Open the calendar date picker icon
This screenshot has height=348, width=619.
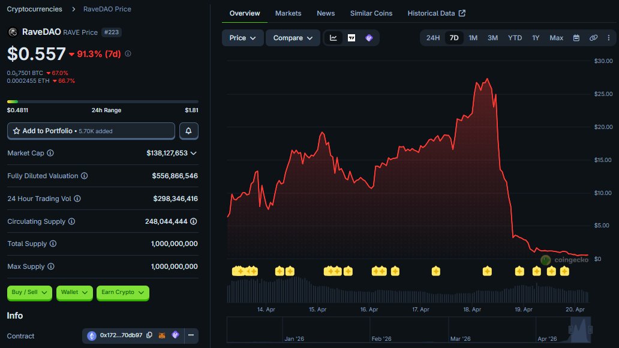click(x=576, y=37)
